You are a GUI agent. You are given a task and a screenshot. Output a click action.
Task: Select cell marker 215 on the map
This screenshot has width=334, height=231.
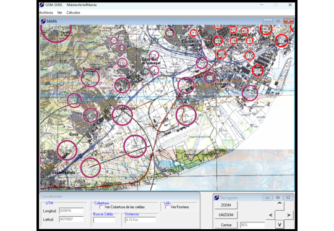coord(202,63)
